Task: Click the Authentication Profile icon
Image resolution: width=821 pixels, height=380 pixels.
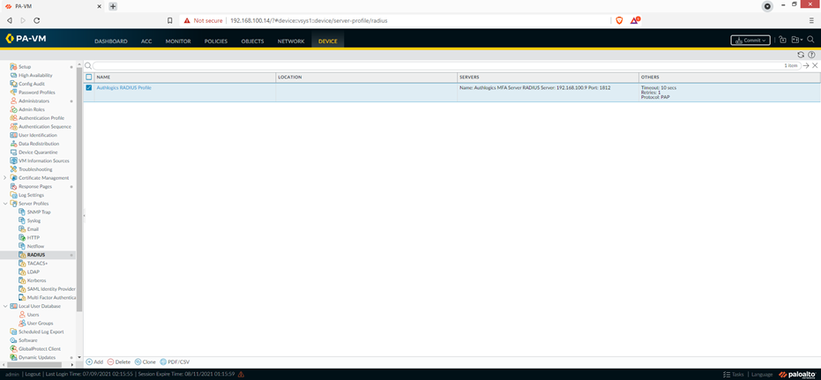Action: (13, 118)
